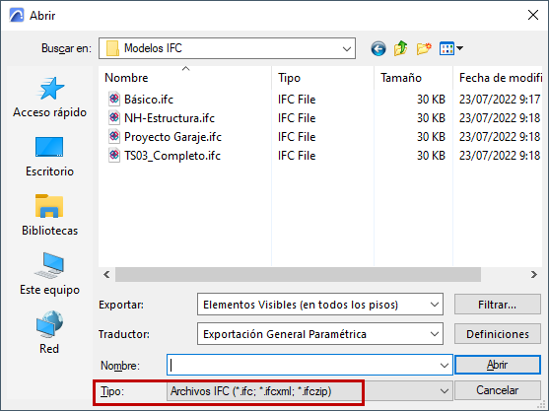The image size is (549, 411).
Task: Select the file name TS03_Completo.ifc
Action: (172, 156)
